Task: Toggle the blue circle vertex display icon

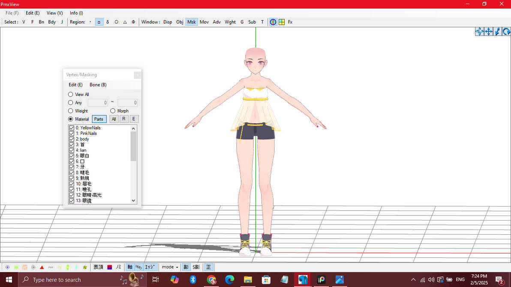Action: [7, 267]
